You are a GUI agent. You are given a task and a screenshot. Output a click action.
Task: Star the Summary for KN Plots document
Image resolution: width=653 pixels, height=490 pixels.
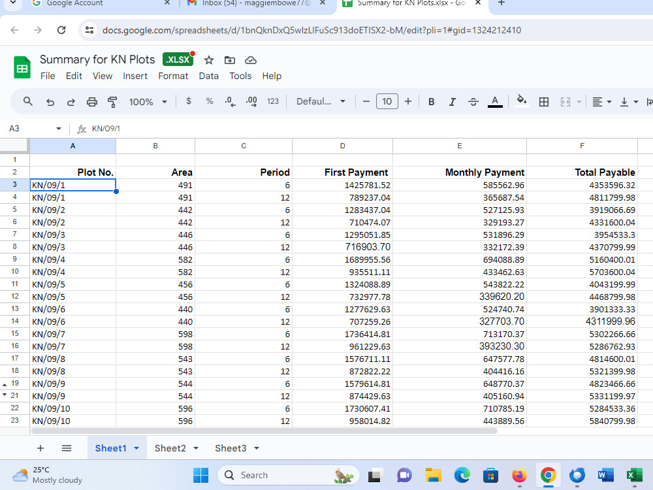209,60
